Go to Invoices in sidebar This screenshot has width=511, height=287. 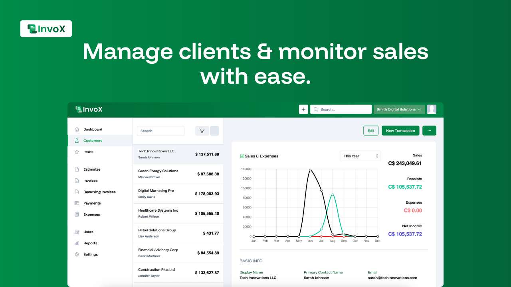click(x=90, y=181)
